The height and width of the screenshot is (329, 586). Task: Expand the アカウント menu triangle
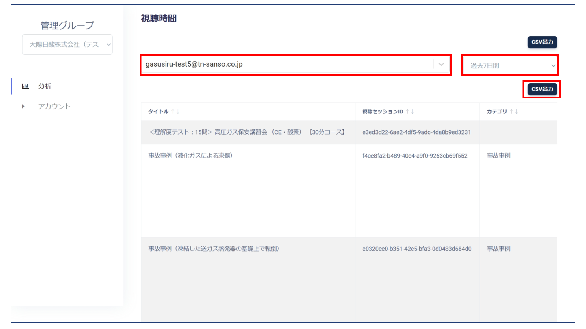(x=23, y=106)
